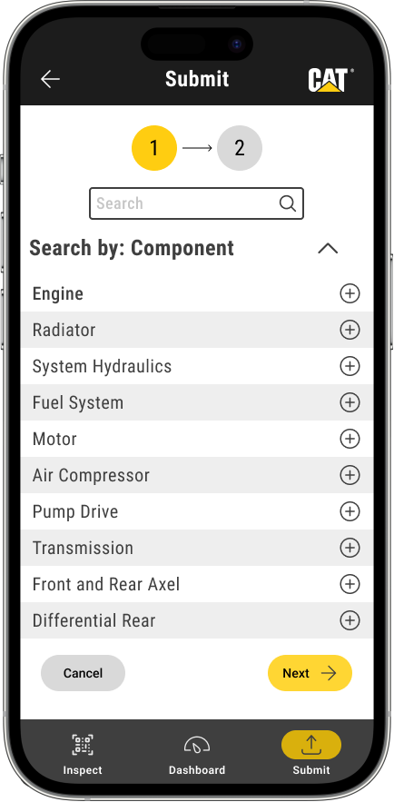Image resolution: width=394 pixels, height=802 pixels.
Task: Go back using the left arrow
Action: [x=50, y=79]
